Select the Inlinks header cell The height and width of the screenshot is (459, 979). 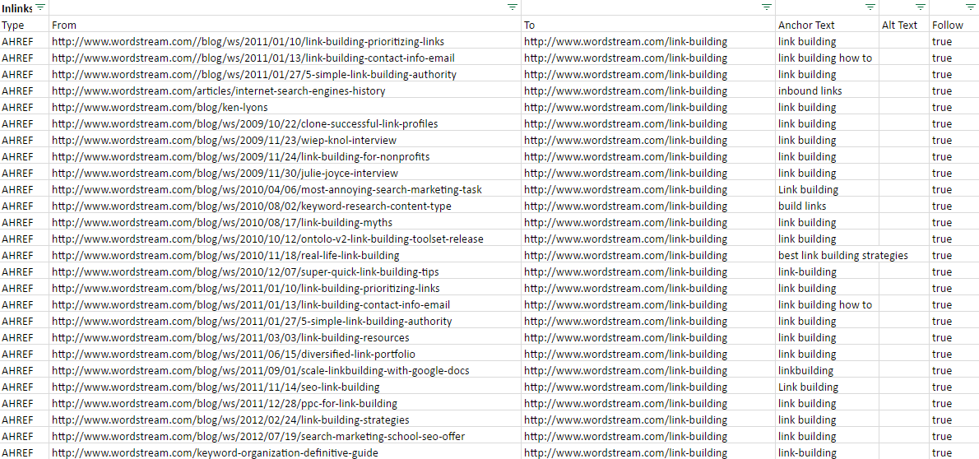point(16,8)
